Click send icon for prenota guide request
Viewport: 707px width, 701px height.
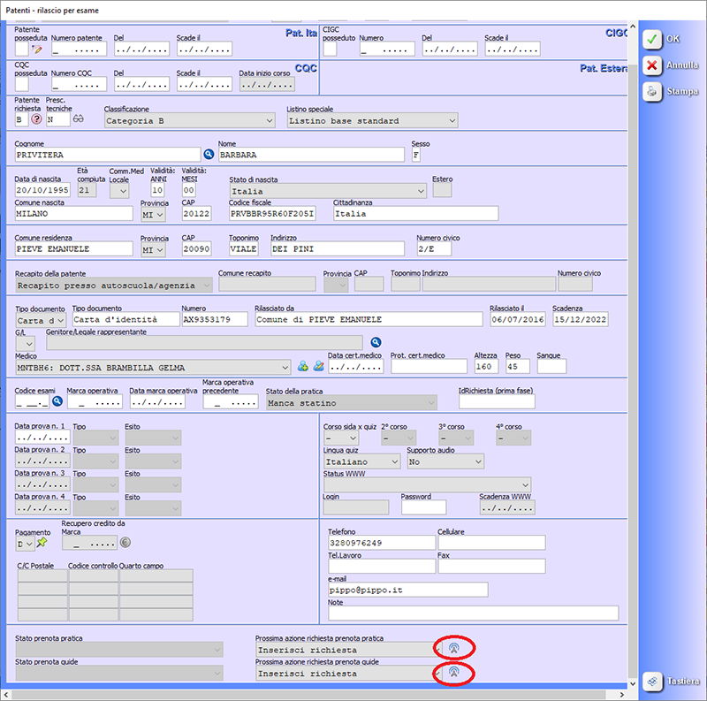click(453, 673)
